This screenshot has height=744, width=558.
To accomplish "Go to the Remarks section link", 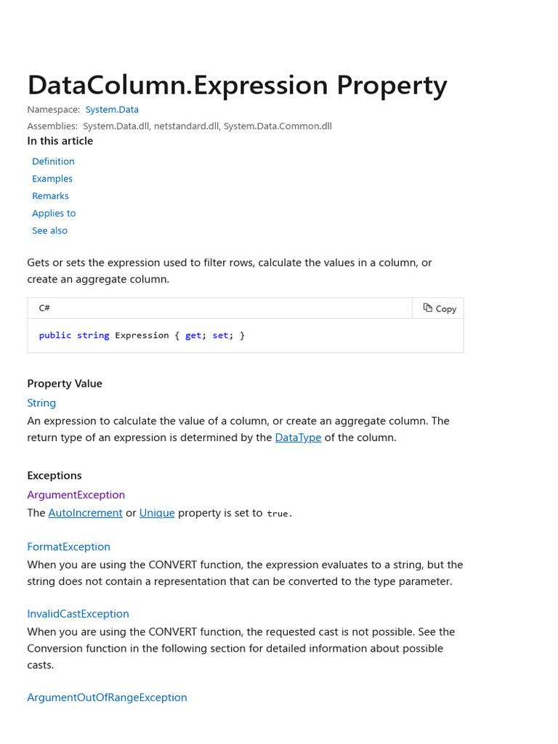I will point(50,196).
